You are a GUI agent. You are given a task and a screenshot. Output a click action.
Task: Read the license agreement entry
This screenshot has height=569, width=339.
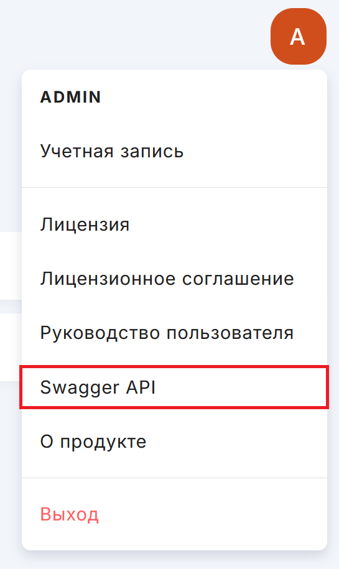click(x=174, y=279)
